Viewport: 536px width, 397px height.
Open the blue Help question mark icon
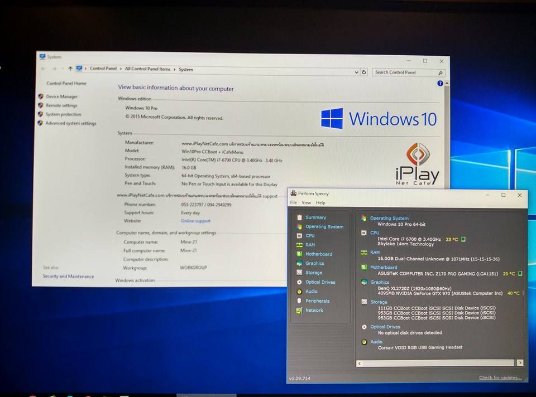440,83
